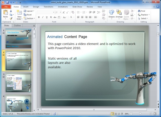Toggle Underline formatting
Image resolution: width=161 pixels, height=117 pixels.
[47, 17]
